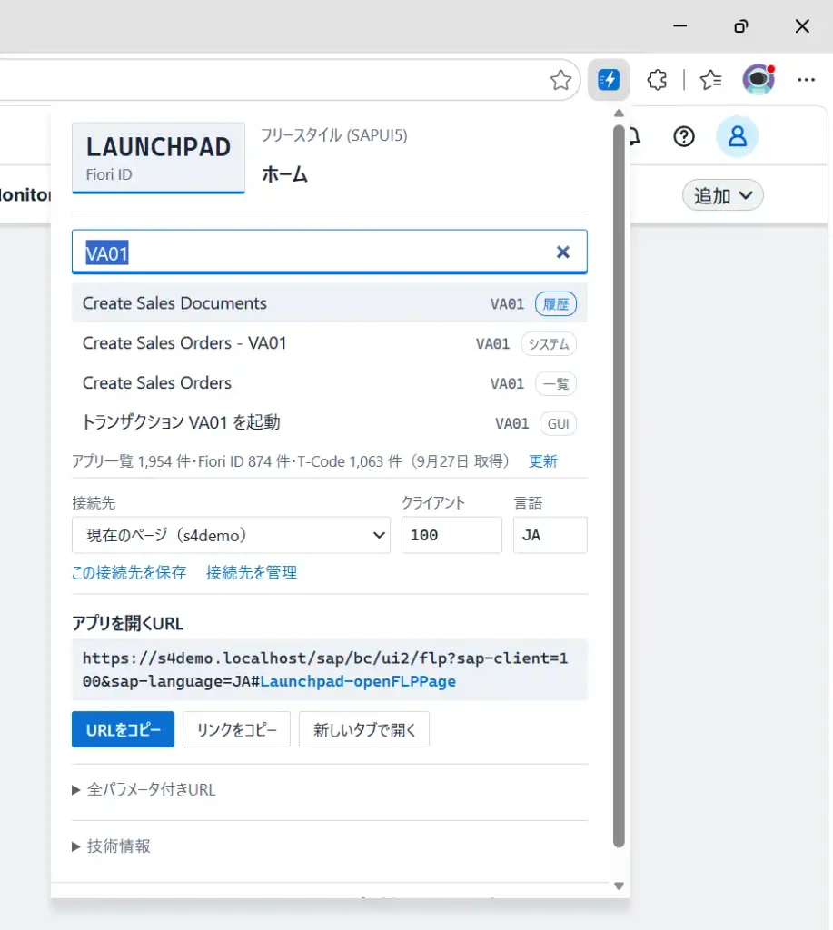
Task: Click the 更新 refresh link
Action: 543,461
